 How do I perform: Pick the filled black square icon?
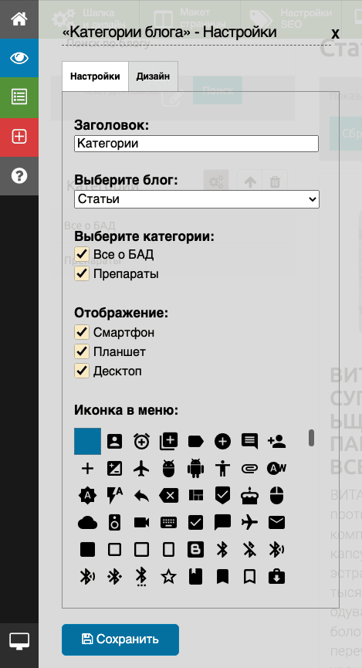tap(87, 550)
